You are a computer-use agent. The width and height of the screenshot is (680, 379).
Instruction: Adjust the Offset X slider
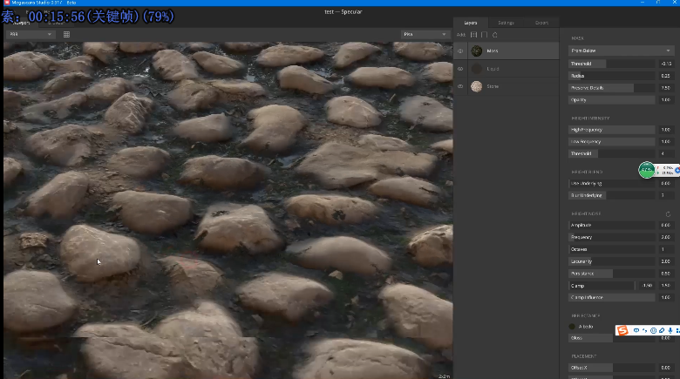[x=612, y=368]
